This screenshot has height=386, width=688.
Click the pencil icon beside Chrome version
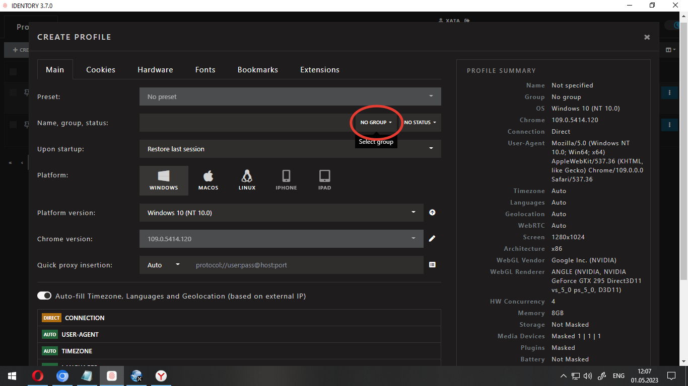(432, 239)
